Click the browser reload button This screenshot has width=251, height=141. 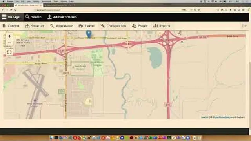[11, 10]
